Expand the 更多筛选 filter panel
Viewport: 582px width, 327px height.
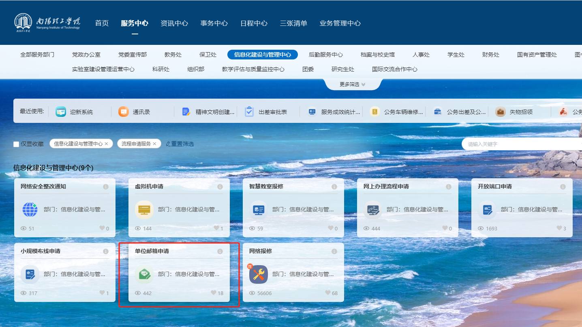pos(352,84)
